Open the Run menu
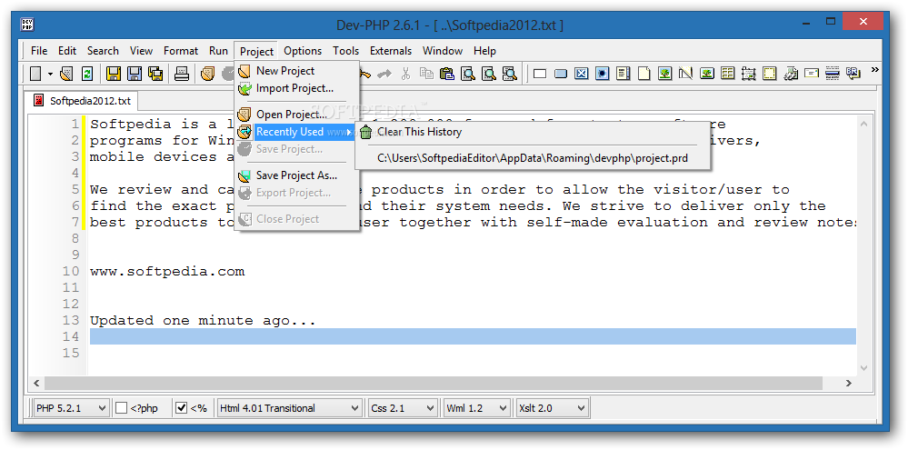Screen dimensions: 908x450 click(218, 51)
